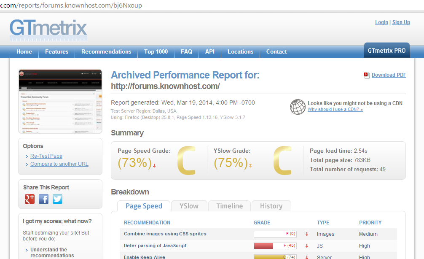The image size is (424, 259).
Task: Expand Combine images using CSS sprites row
Action: point(258,234)
